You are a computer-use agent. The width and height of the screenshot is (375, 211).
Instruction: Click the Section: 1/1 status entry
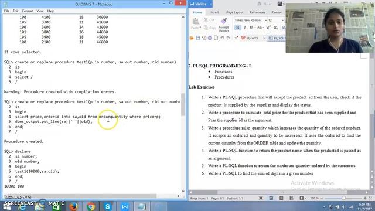pyautogui.click(x=235, y=198)
